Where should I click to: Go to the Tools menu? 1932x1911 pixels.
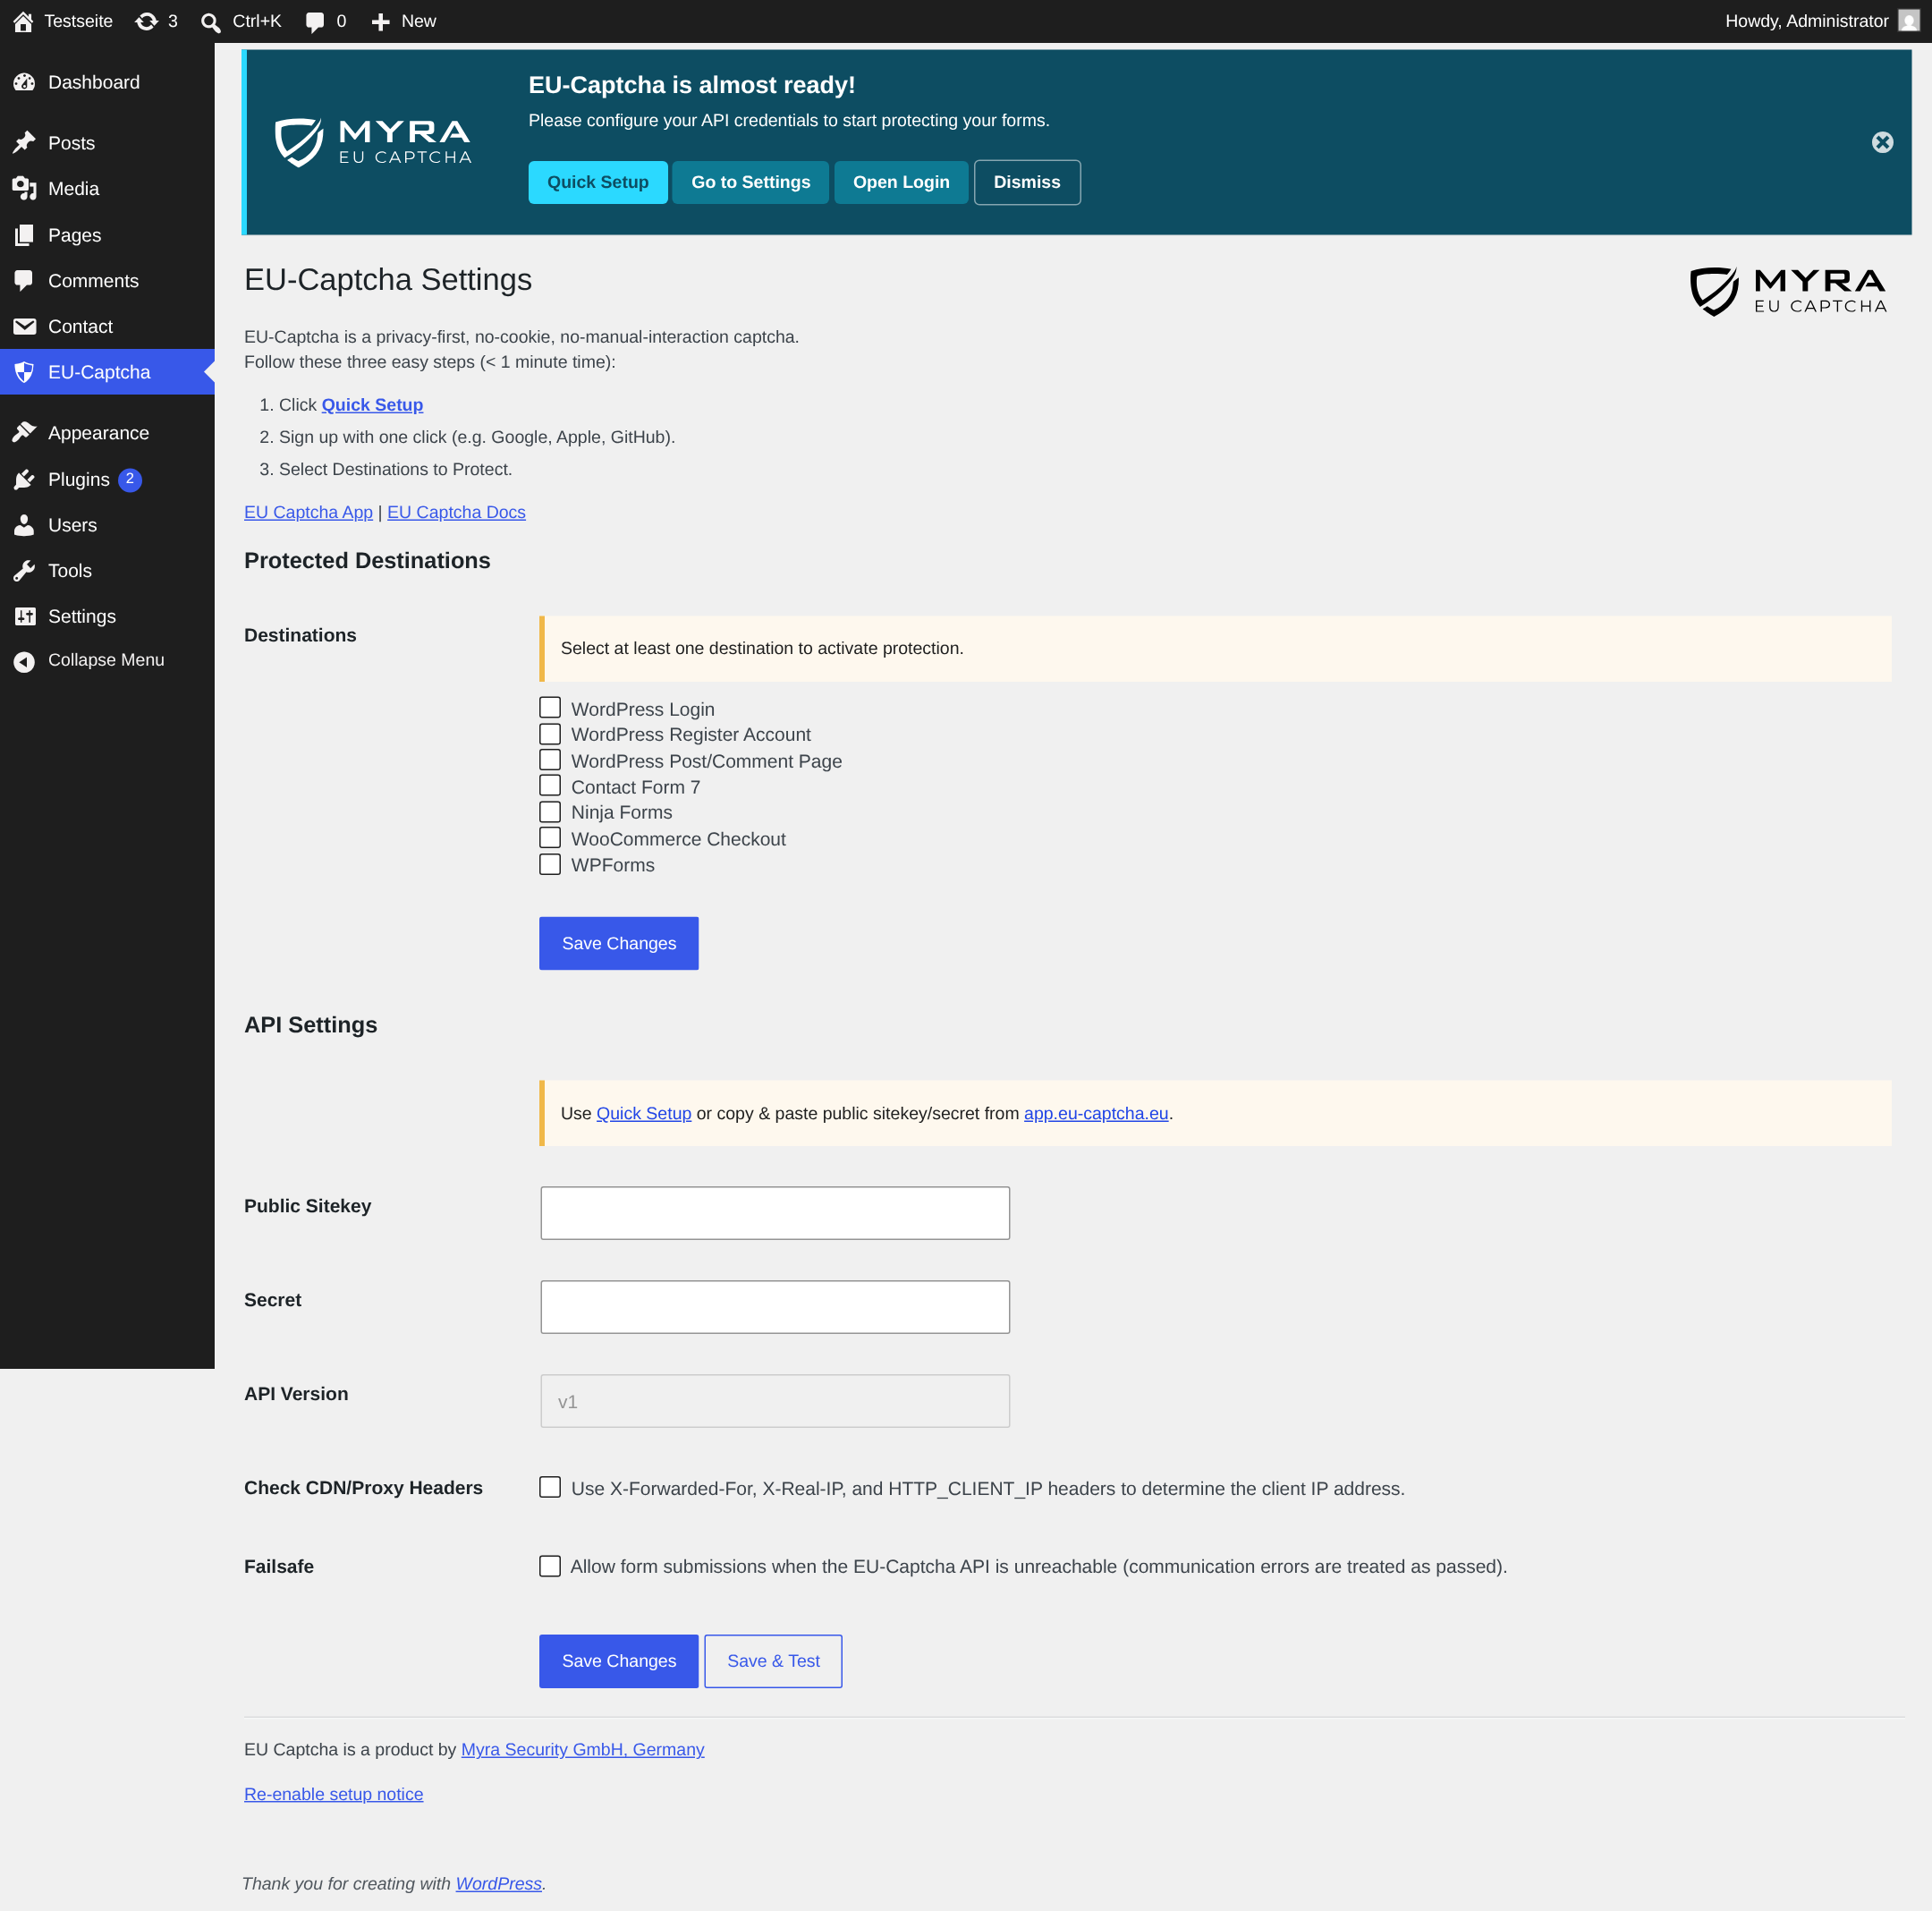pos(107,571)
